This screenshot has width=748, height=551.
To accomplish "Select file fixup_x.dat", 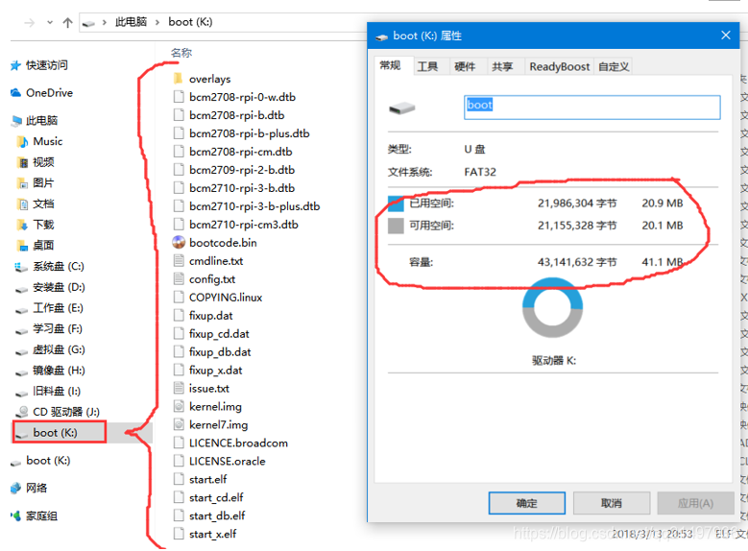I will tap(208, 370).
